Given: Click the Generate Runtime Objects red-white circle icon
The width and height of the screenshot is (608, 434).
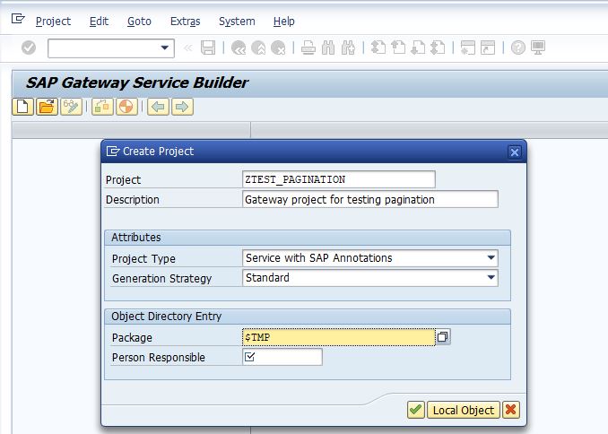Looking at the screenshot, I should tap(126, 107).
